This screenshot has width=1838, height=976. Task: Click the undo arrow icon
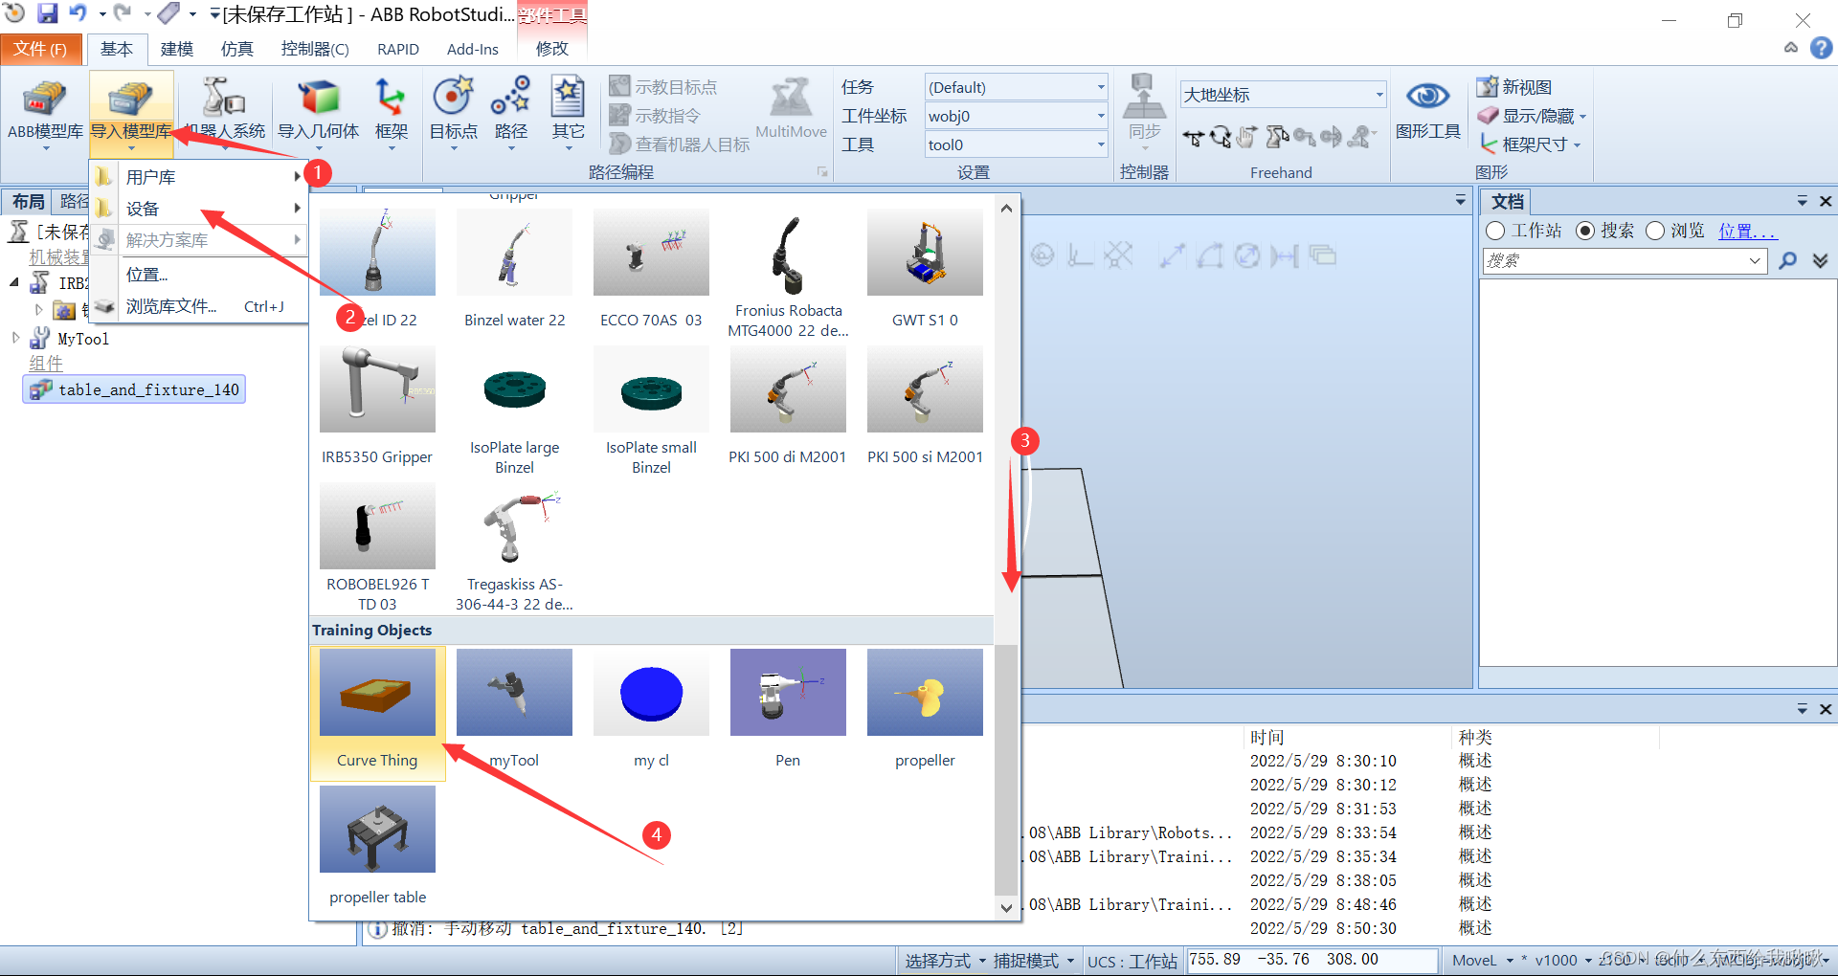78,13
